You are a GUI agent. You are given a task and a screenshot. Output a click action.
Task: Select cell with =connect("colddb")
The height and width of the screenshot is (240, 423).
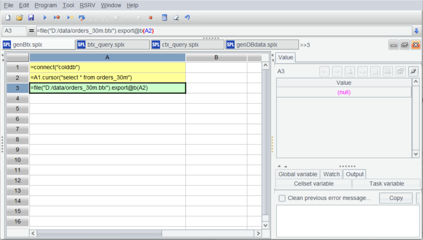[x=108, y=68]
